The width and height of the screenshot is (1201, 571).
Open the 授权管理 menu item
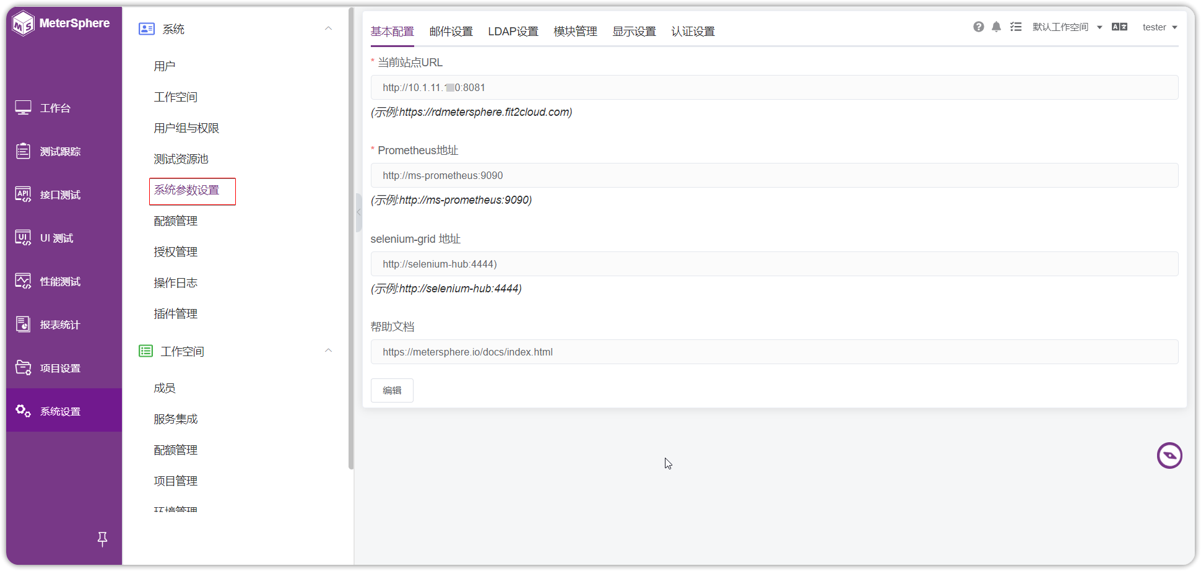tap(176, 252)
